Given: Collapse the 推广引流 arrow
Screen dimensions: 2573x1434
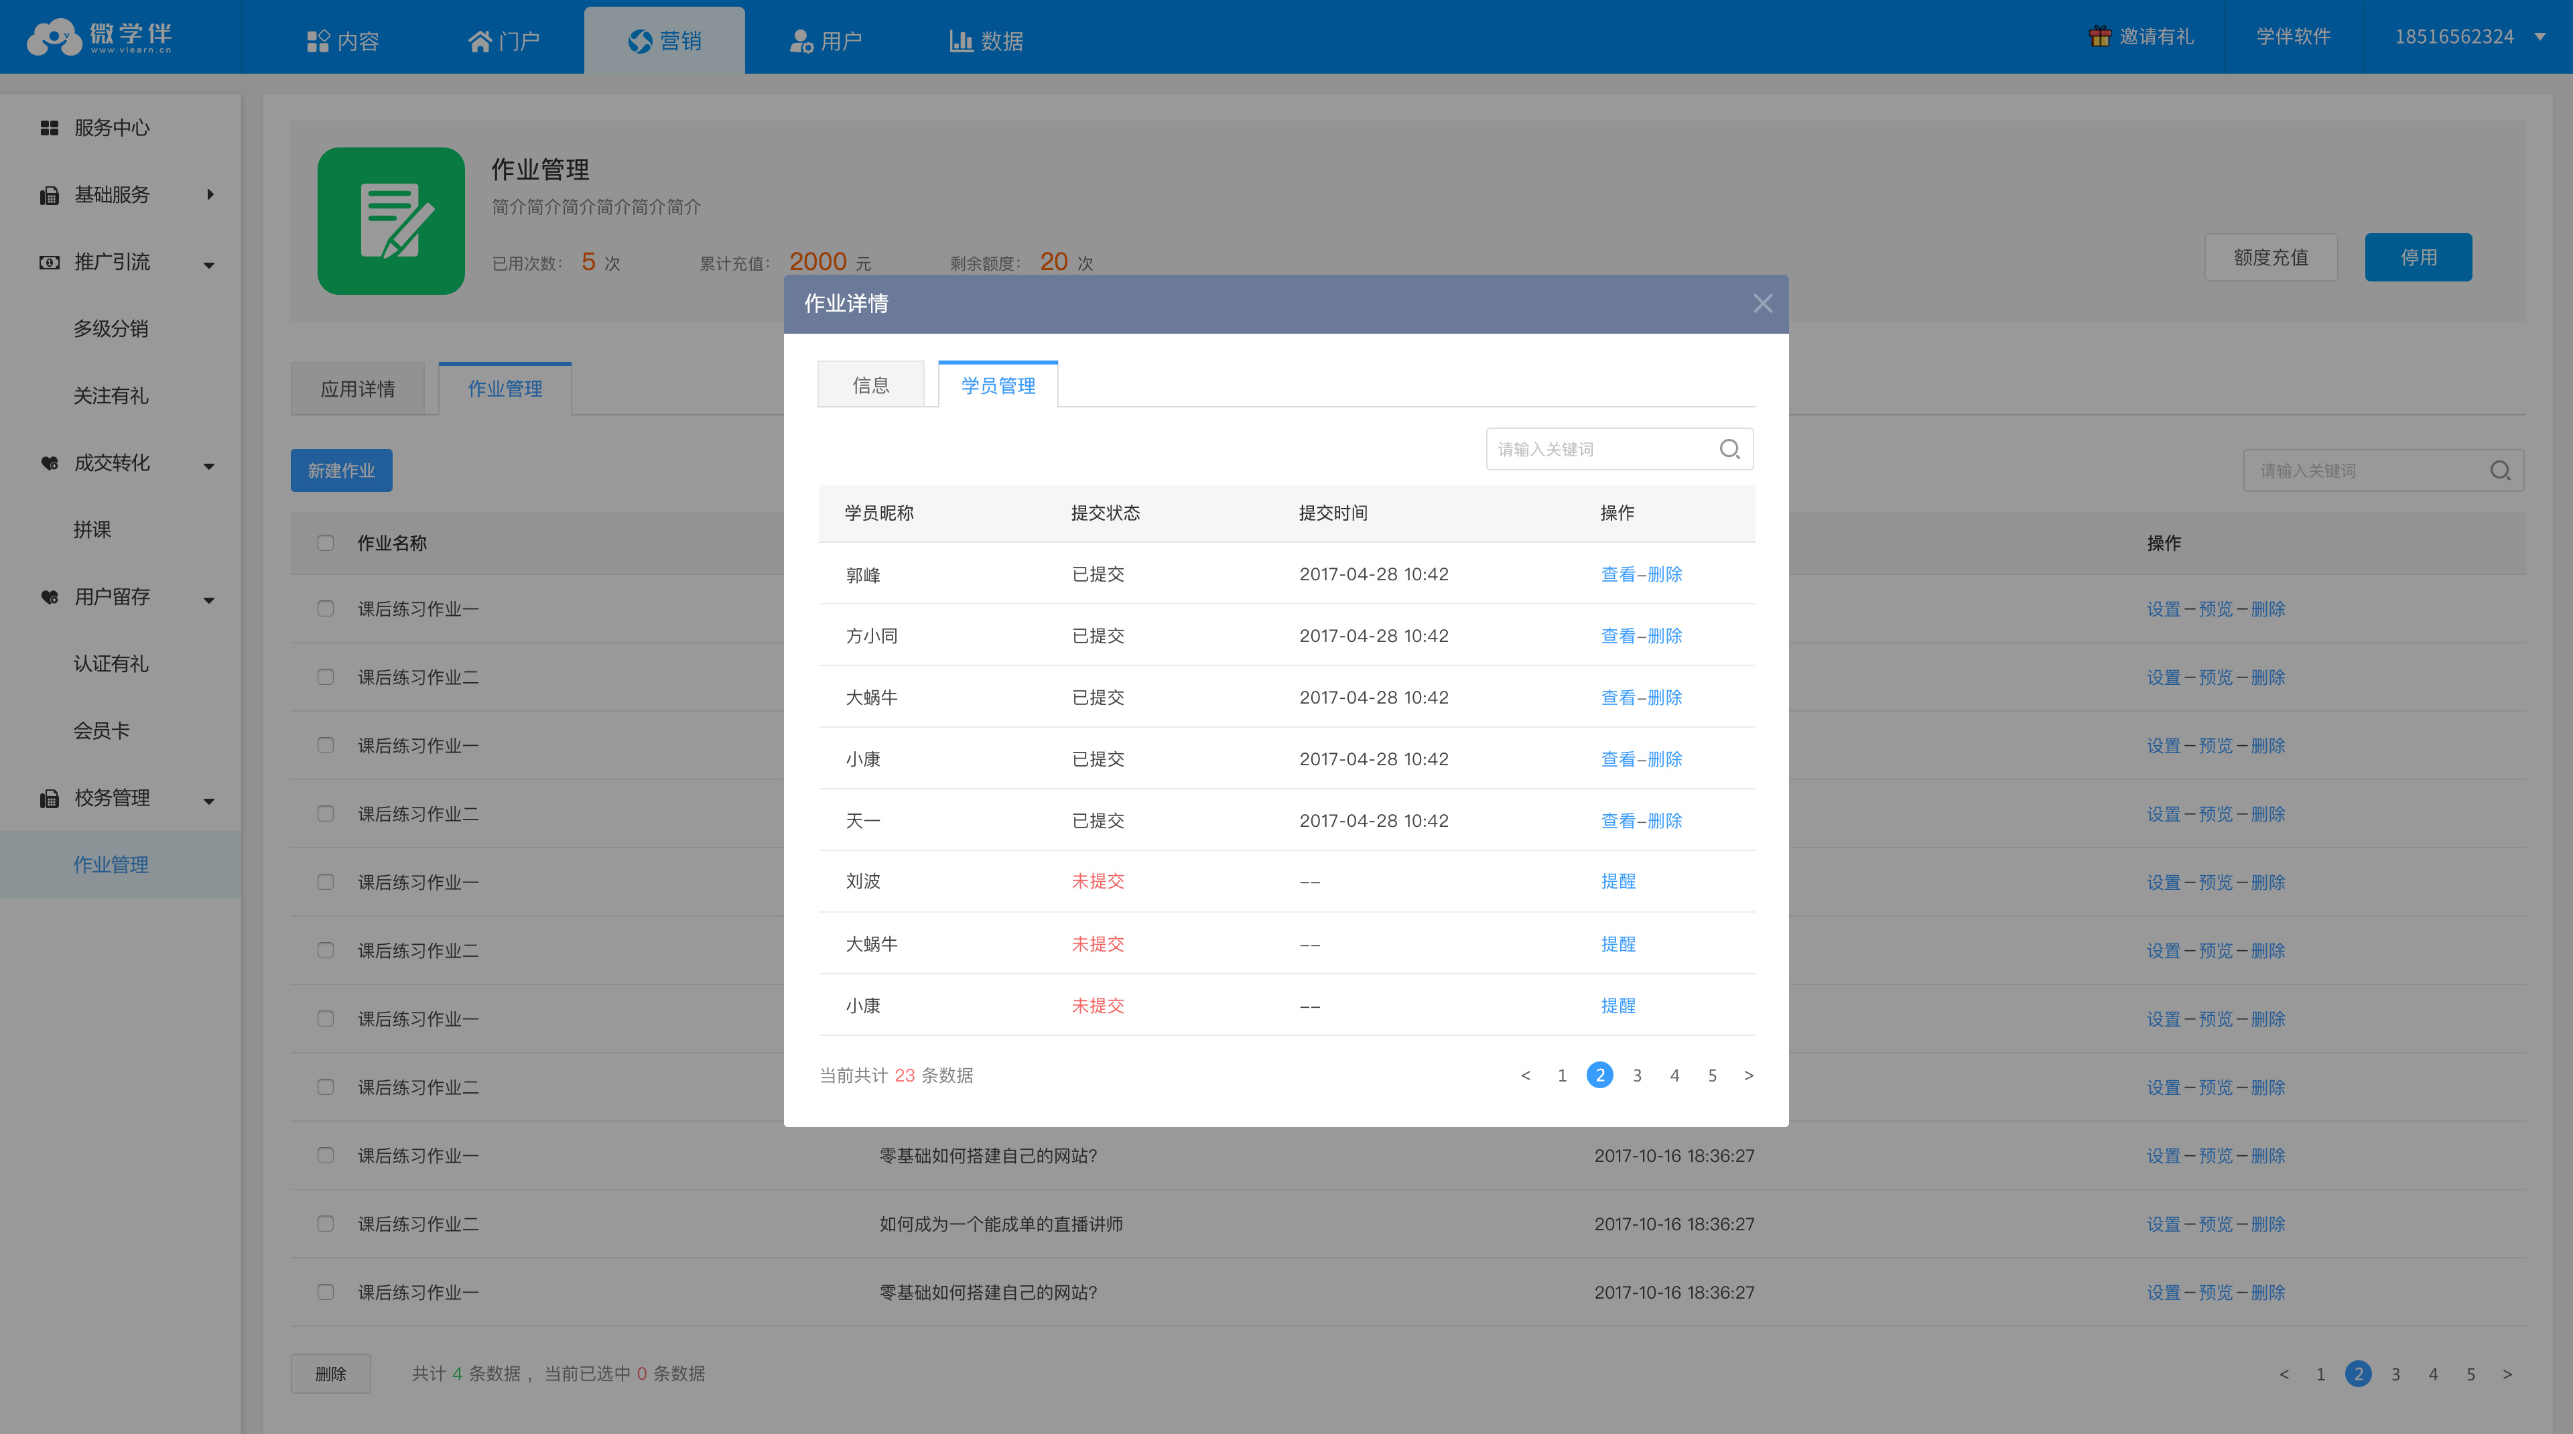Looking at the screenshot, I should pyautogui.click(x=209, y=265).
